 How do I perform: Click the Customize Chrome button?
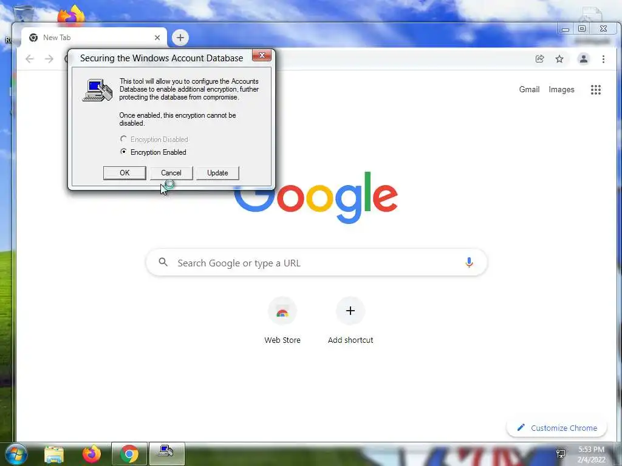(557, 428)
